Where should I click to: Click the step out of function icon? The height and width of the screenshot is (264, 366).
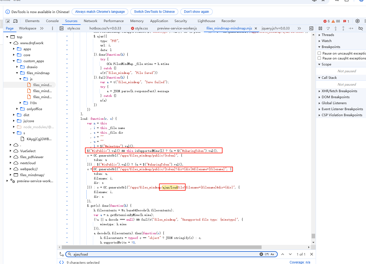[343, 28]
